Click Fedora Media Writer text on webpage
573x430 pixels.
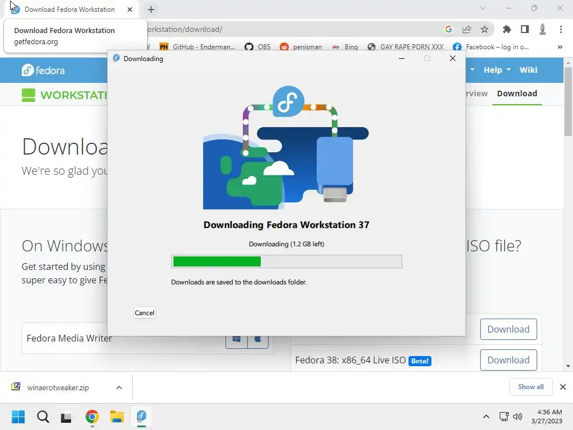69,338
